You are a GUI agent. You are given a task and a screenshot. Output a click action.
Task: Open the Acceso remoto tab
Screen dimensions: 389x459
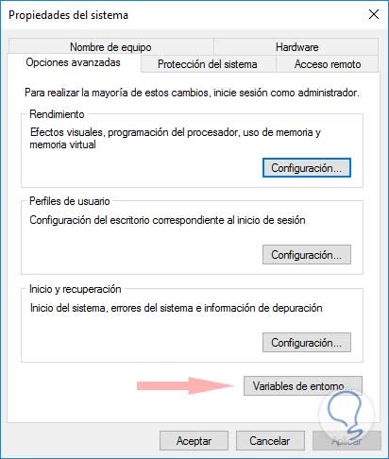click(328, 64)
